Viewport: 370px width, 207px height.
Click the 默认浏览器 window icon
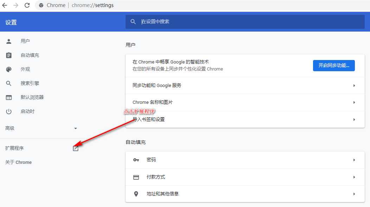tap(9, 97)
